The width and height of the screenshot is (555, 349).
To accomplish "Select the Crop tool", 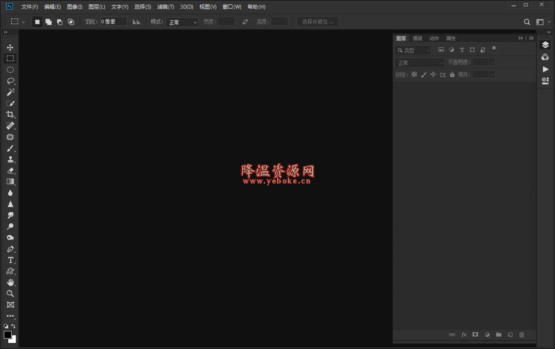I will pyautogui.click(x=10, y=115).
